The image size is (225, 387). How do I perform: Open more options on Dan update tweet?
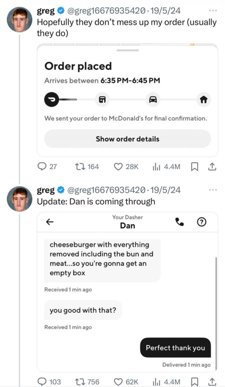[x=213, y=190]
